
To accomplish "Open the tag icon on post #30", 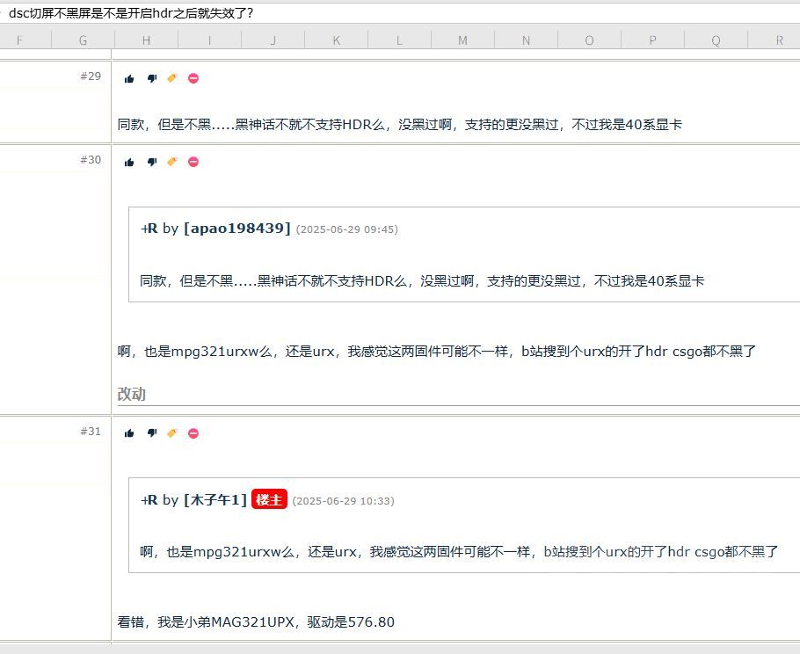I will pyautogui.click(x=171, y=162).
